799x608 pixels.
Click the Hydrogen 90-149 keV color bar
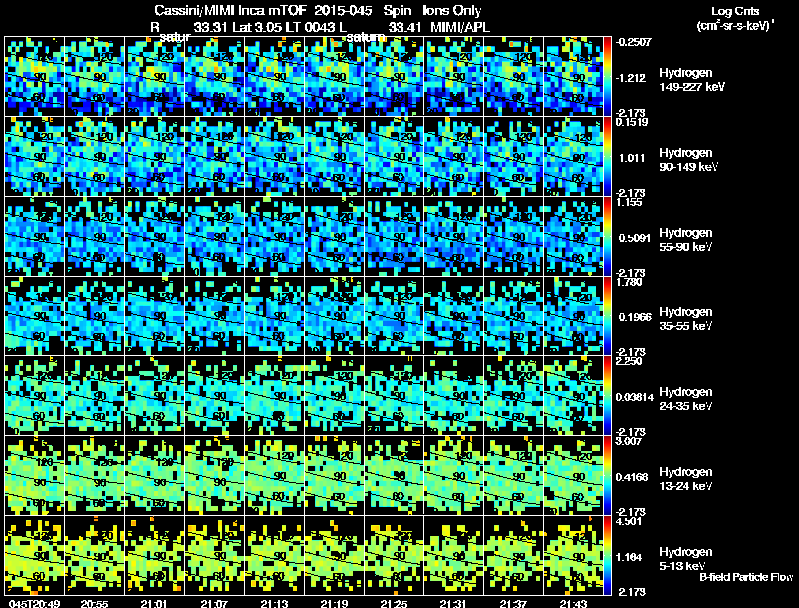click(x=607, y=157)
